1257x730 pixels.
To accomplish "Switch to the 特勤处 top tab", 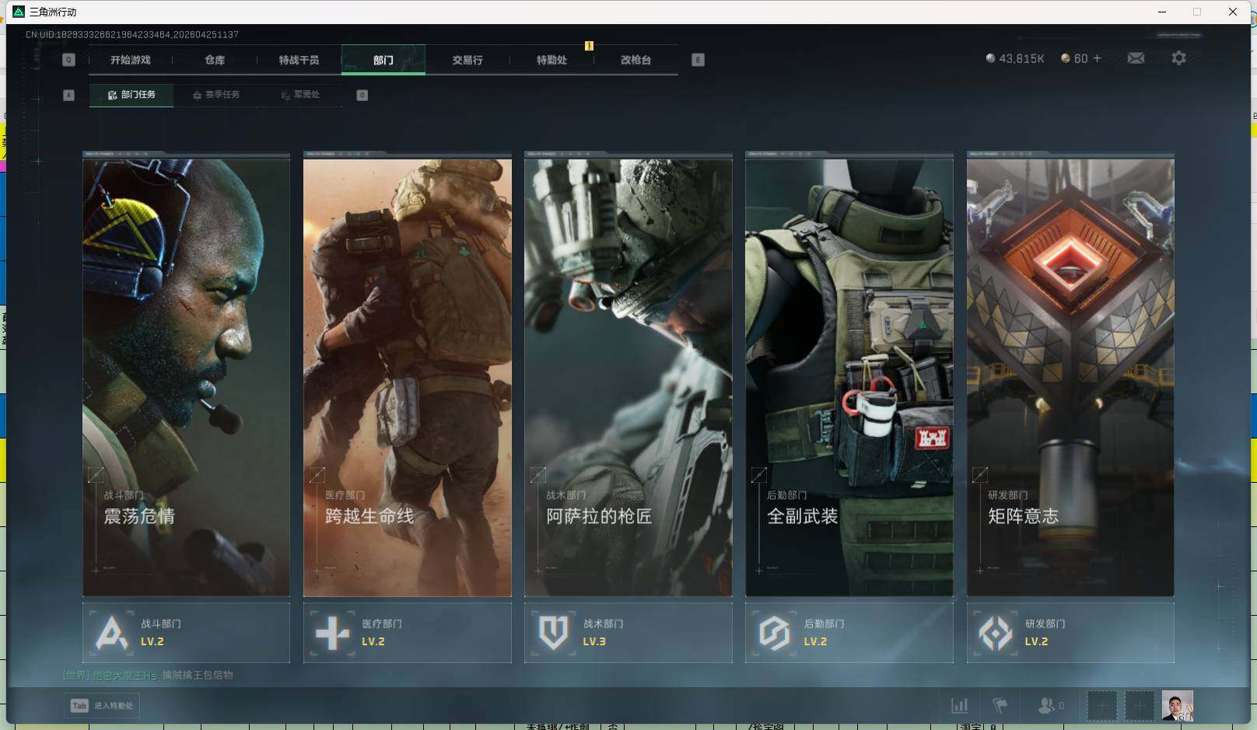I will pos(551,60).
